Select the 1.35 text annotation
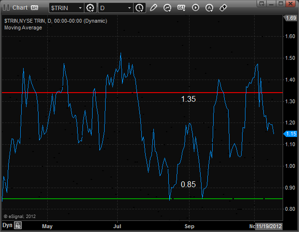The width and height of the screenshot is (299, 232). tap(189, 99)
